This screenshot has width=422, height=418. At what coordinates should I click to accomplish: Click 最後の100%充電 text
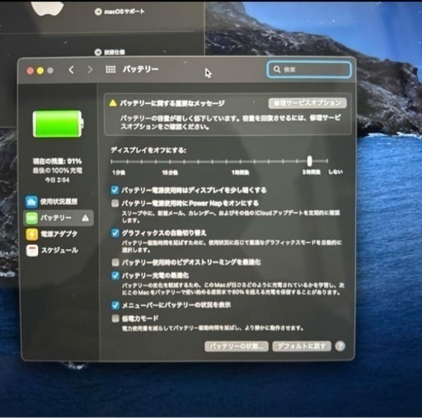point(58,171)
